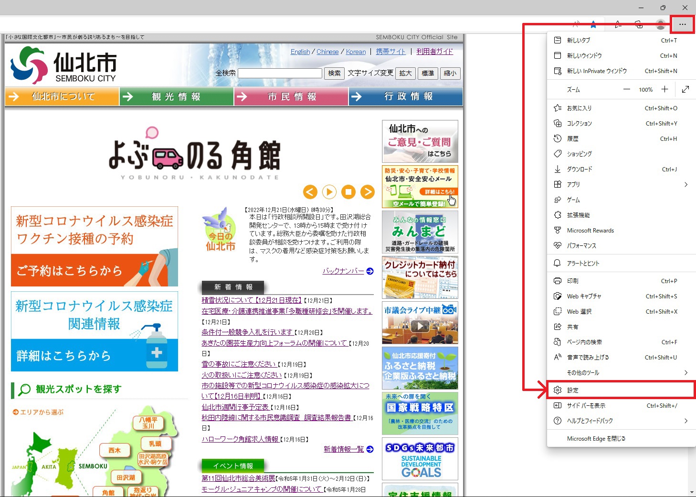This screenshot has width=696, height=497.
Task: Open the 仙北市について navigation tab
Action: pyautogui.click(x=62, y=96)
